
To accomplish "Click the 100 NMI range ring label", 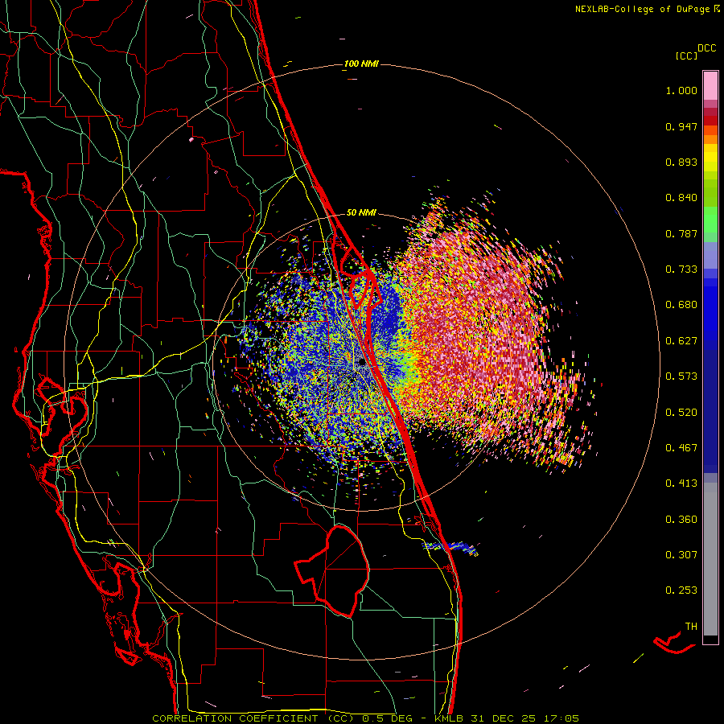I will tap(361, 64).
